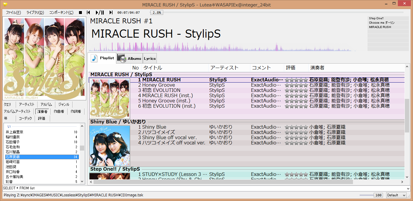
Task: Switch to the Albums tab
Action: [x=129, y=58]
